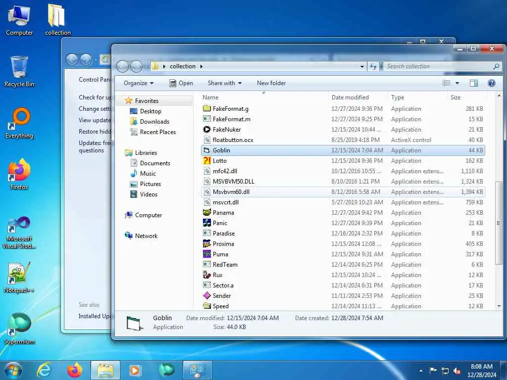Select the Speed application icon
The image size is (507, 380).
(206, 306)
